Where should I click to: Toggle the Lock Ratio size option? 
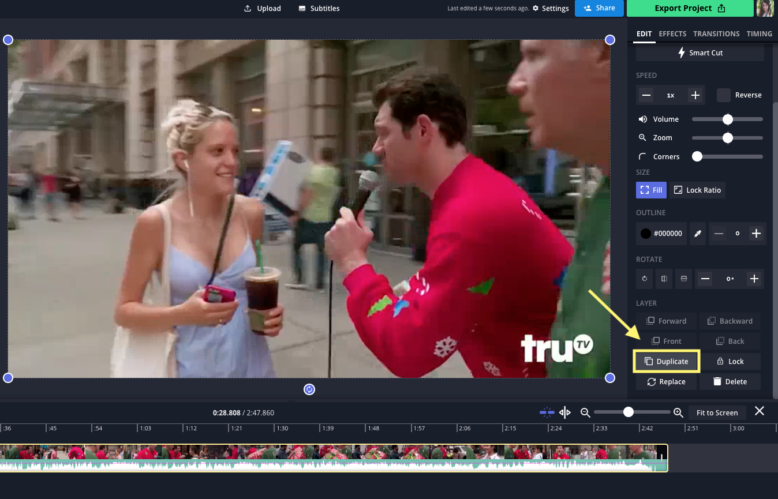[697, 190]
